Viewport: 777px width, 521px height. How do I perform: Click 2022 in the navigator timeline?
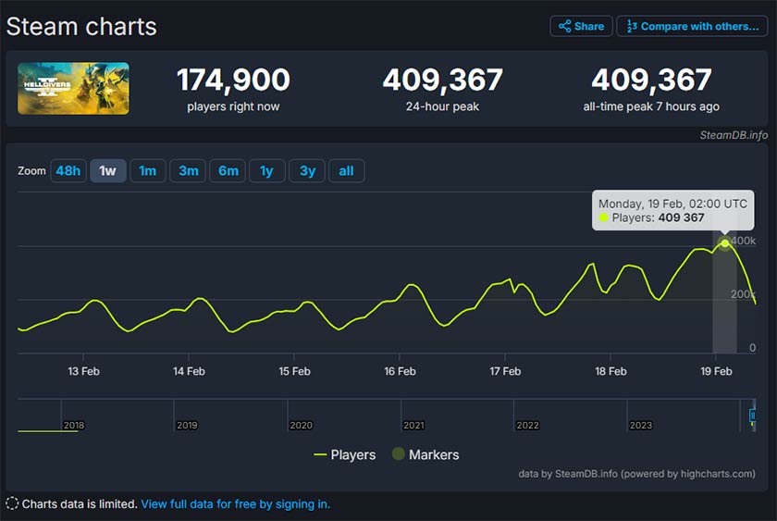pyautogui.click(x=528, y=426)
